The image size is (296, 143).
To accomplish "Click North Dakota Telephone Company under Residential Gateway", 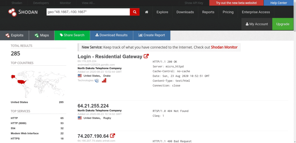I will (99, 68).
